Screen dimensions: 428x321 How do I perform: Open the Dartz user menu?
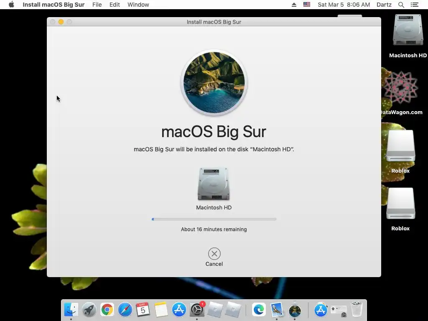pyautogui.click(x=384, y=5)
